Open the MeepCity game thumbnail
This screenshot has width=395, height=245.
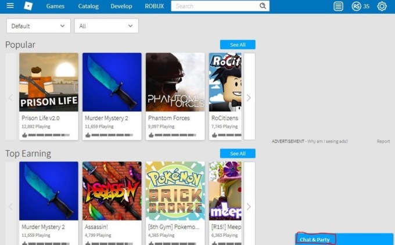(225, 191)
